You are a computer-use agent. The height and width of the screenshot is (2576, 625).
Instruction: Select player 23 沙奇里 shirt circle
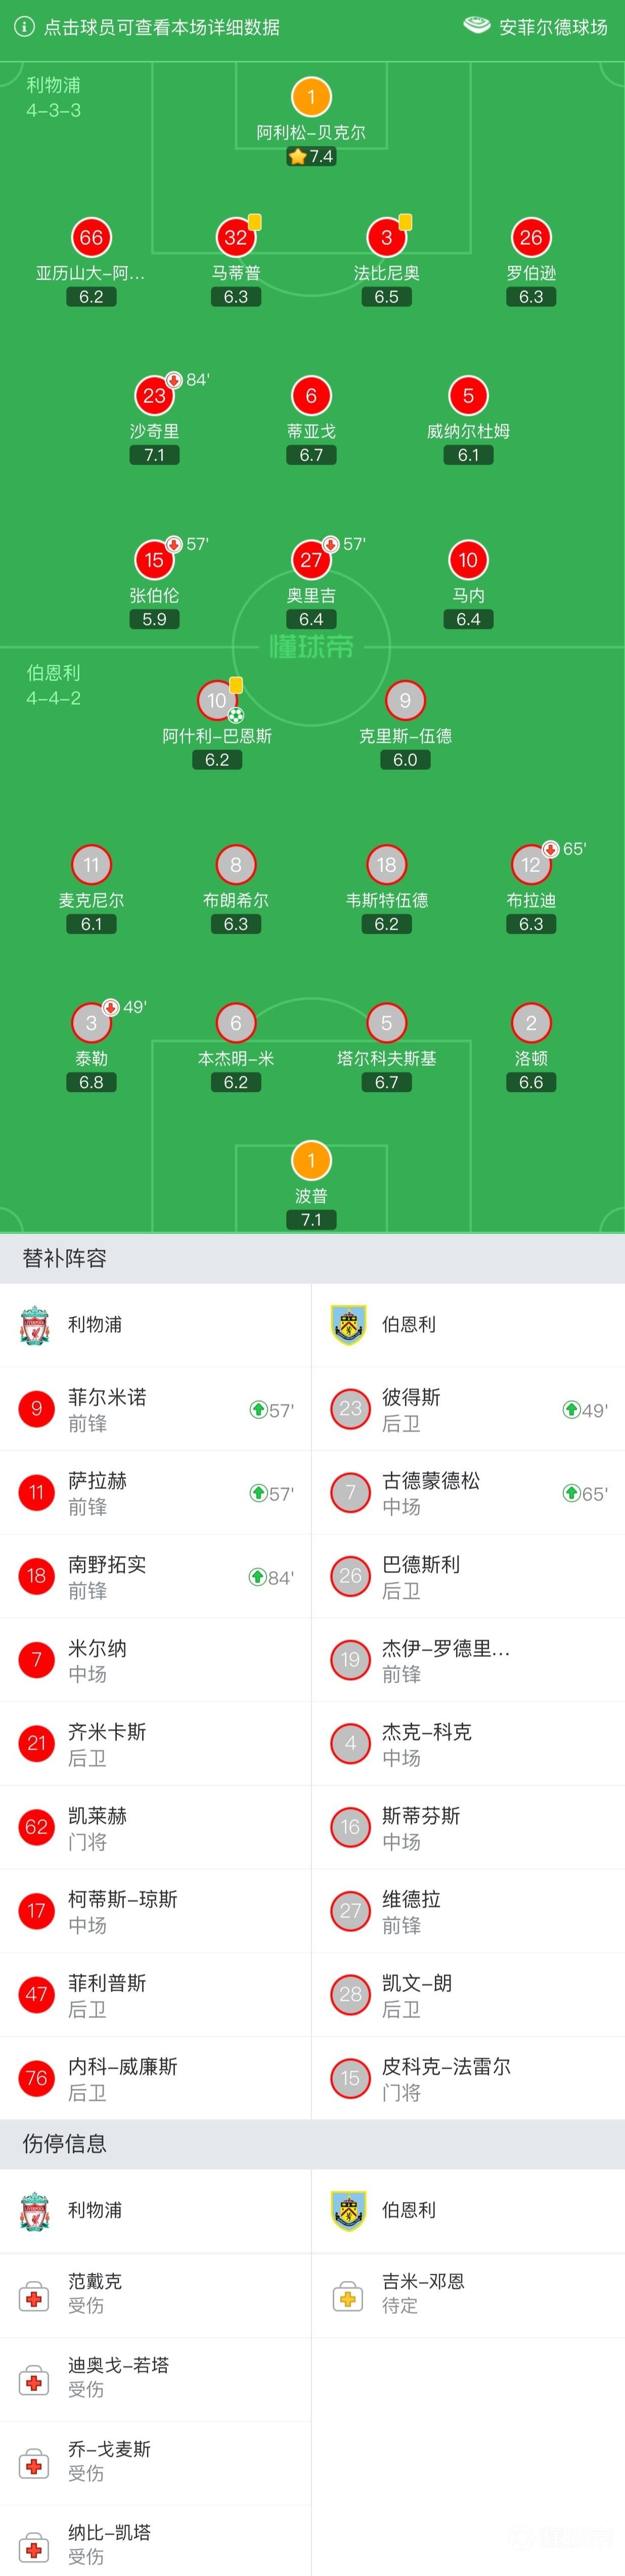tap(154, 396)
